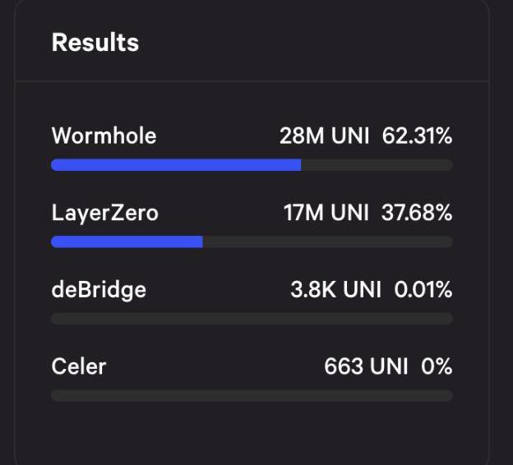Click the 17M UNI vote amount
This screenshot has width=513, height=465.
[326, 213]
